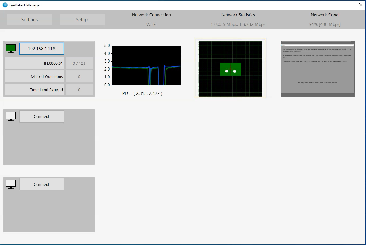Click the second station's white monitor icon
This screenshot has height=245, width=366.
point(11,116)
